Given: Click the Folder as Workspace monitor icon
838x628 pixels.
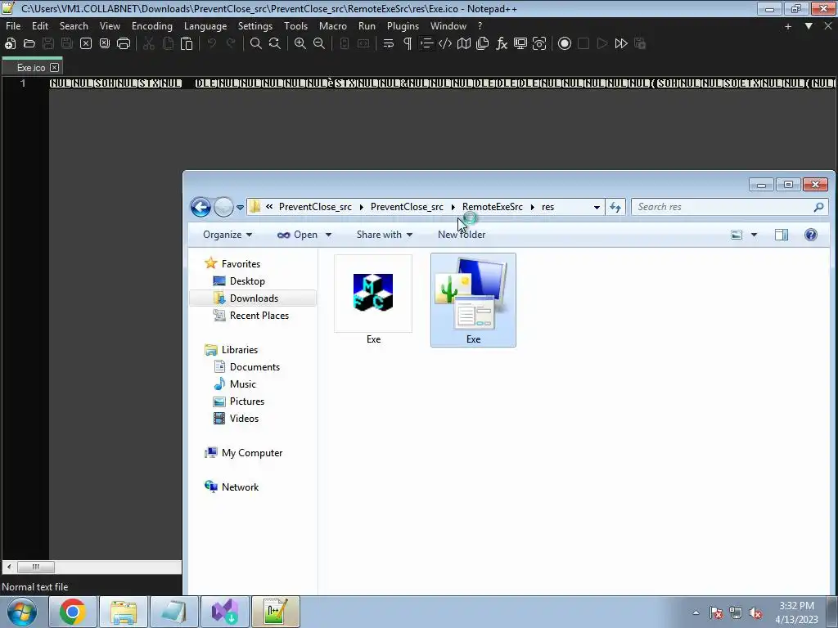Looking at the screenshot, I should 520,44.
